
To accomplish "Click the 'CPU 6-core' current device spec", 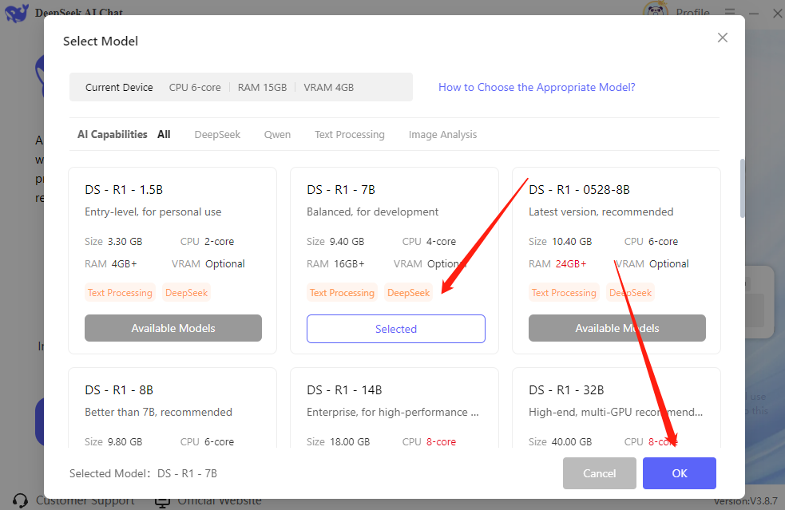I will click(x=195, y=87).
